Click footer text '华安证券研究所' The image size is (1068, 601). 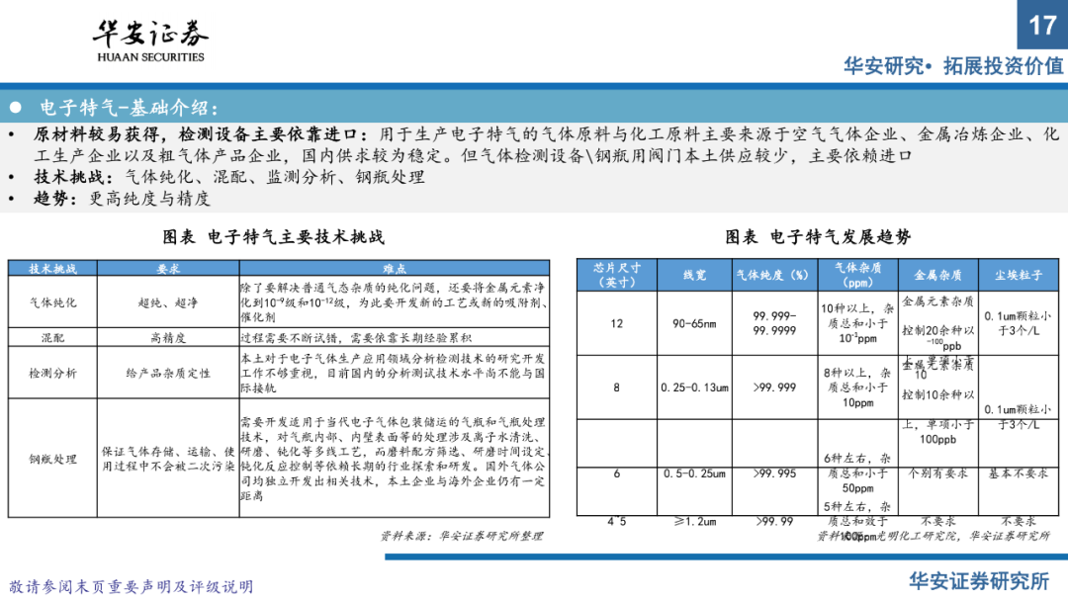point(979,581)
